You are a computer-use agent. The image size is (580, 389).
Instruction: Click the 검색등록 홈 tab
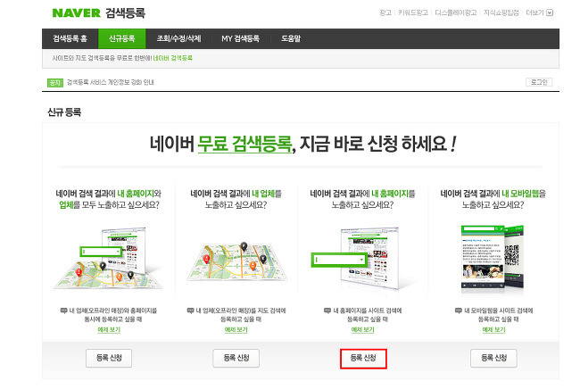click(x=70, y=38)
